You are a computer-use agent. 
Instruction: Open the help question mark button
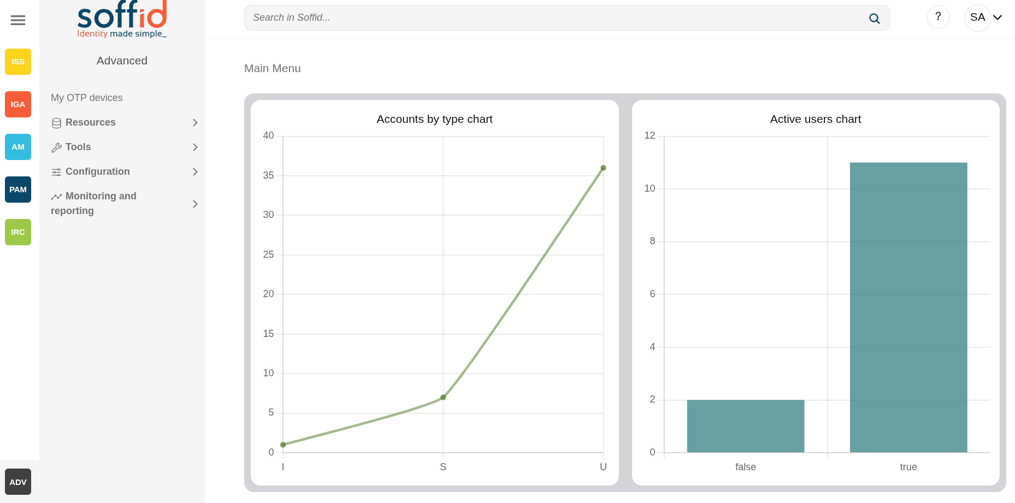(x=938, y=17)
